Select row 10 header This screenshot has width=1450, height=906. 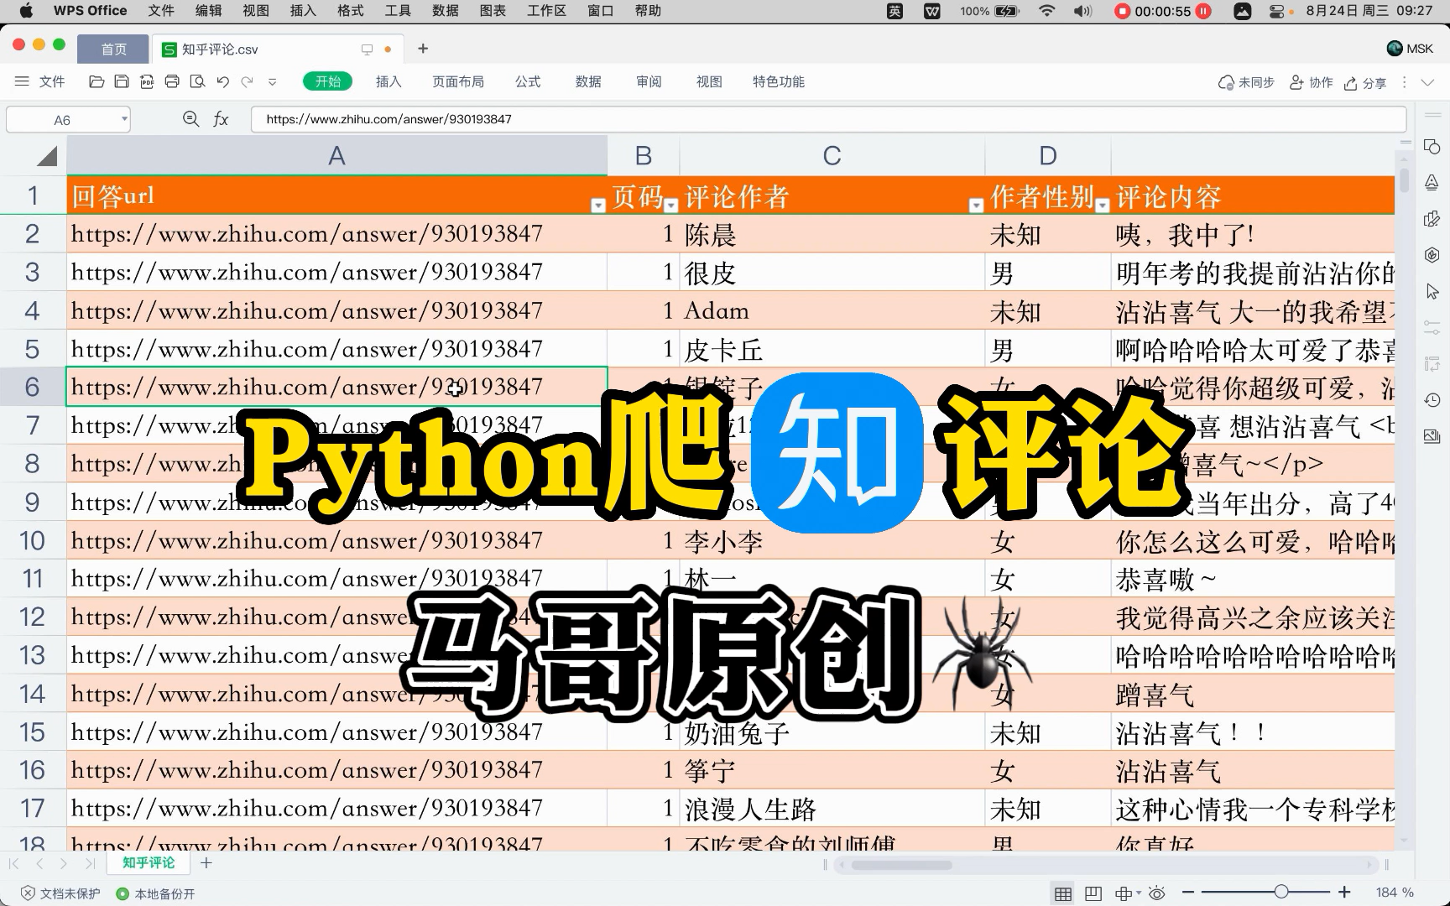coord(33,540)
